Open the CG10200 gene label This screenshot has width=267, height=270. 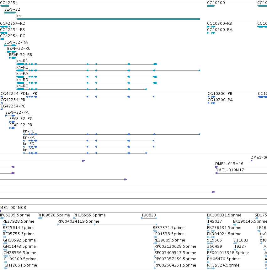[216, 3]
